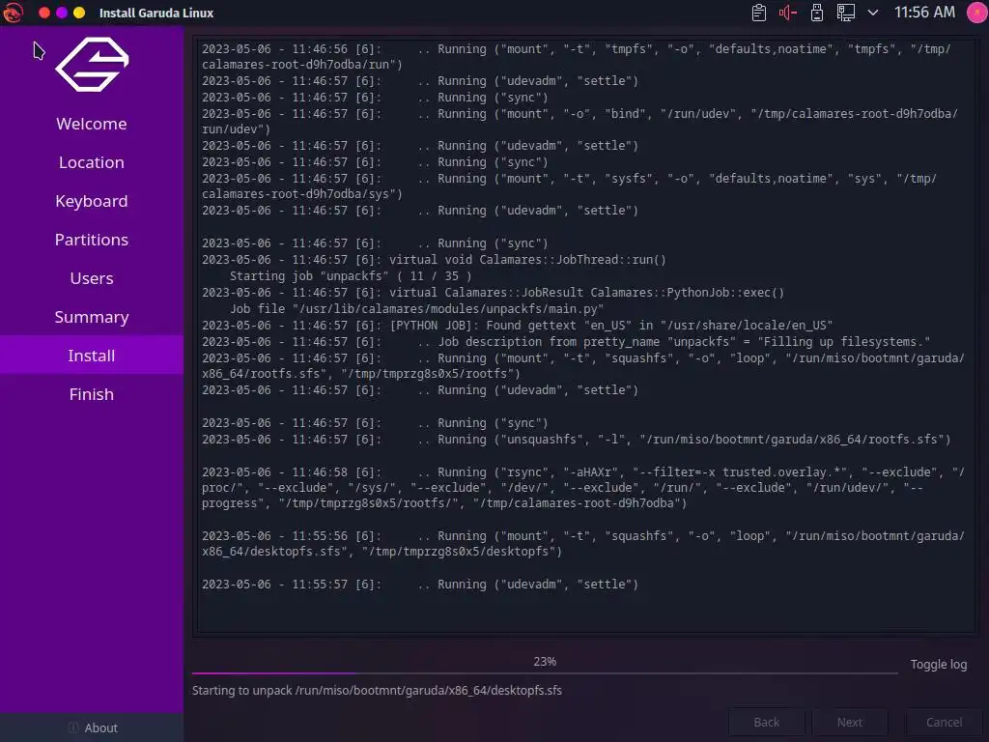989x742 pixels.
Task: Click the first log line mounting tmpfs
Action: pyautogui.click(x=577, y=56)
